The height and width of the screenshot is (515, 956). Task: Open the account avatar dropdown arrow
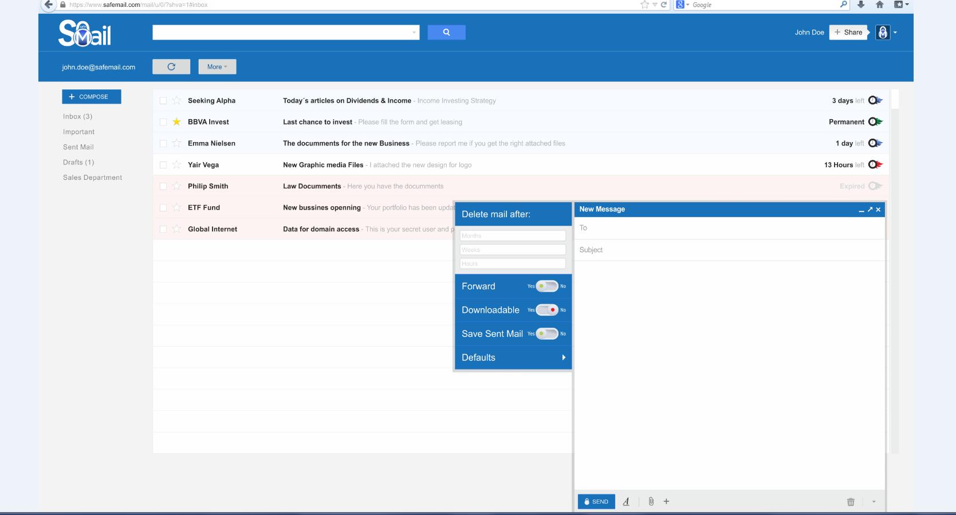click(895, 33)
